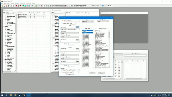Screen dimensions: 172x97
Task: Click Select for the Female Biped Model
Action: pos(77,48)
